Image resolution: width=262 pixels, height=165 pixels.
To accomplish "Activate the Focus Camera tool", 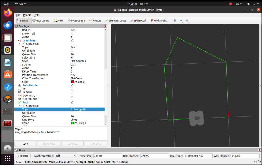I will coord(76,20).
